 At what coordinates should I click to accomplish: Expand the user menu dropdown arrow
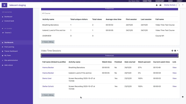pos(183,5)
